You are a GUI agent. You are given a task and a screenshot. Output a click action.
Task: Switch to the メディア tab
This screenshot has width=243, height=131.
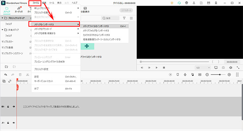[7, 10]
